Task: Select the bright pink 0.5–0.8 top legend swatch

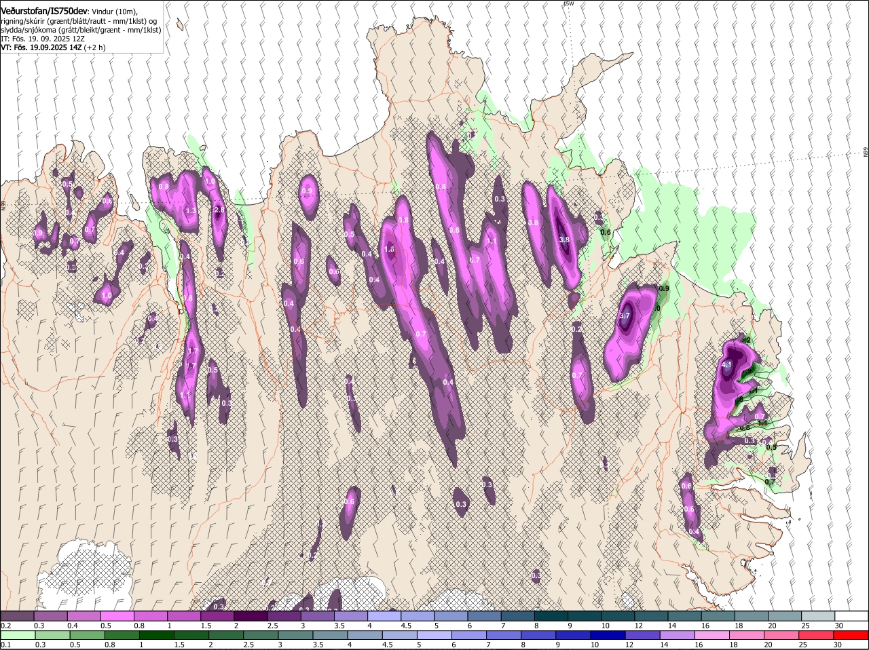Action: pyautogui.click(x=117, y=616)
